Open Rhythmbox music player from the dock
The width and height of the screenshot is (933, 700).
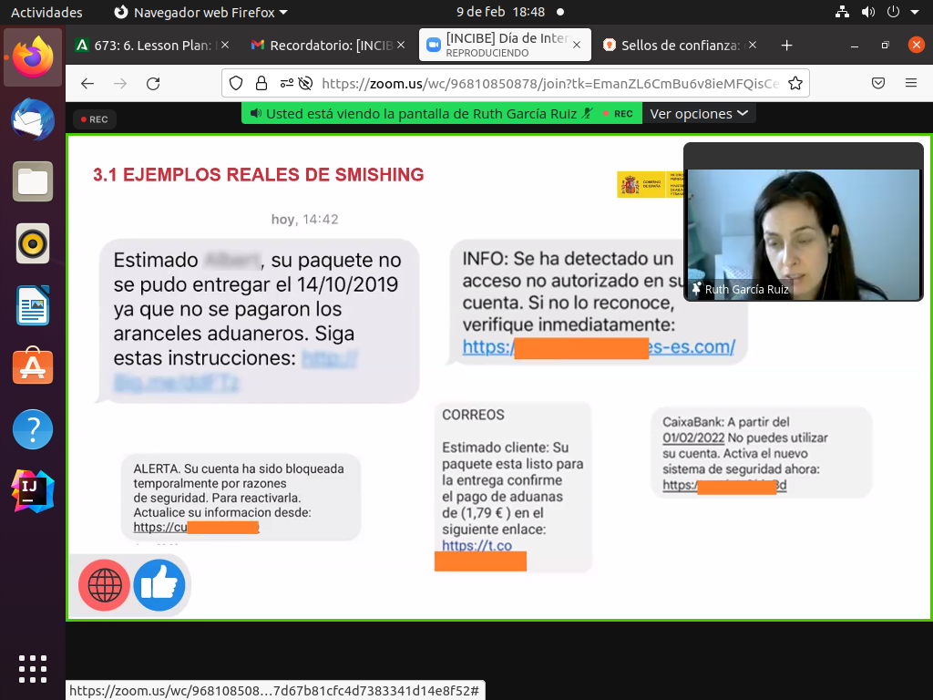(33, 243)
